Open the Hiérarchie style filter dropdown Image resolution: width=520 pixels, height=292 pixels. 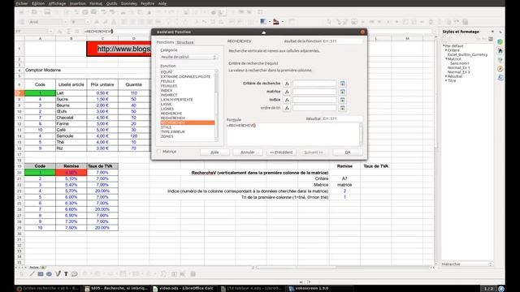click(467, 264)
